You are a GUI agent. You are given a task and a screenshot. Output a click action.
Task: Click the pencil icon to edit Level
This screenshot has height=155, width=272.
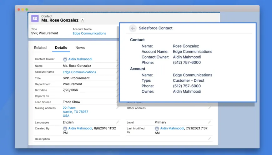coord(209,122)
